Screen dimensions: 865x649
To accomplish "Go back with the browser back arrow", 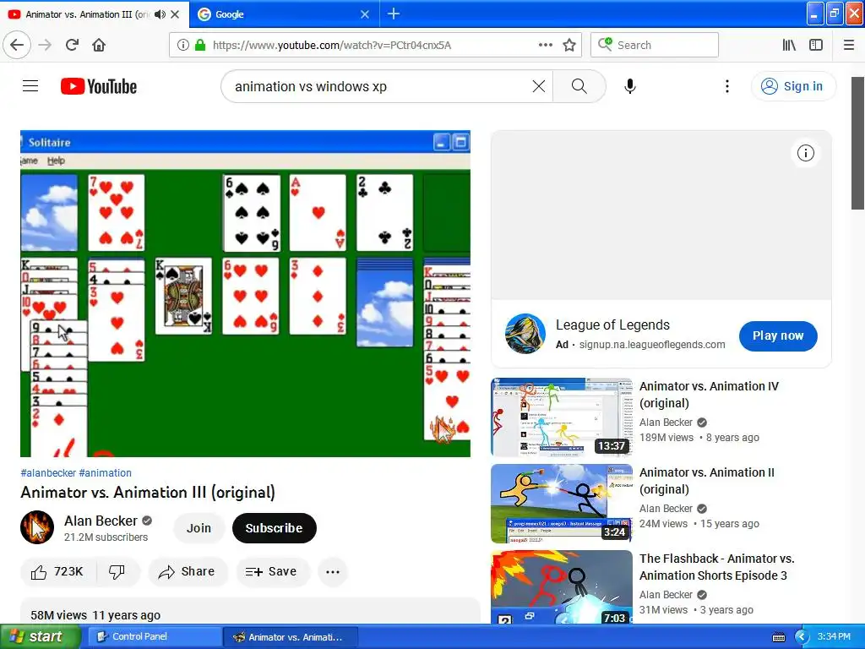I will click(17, 45).
